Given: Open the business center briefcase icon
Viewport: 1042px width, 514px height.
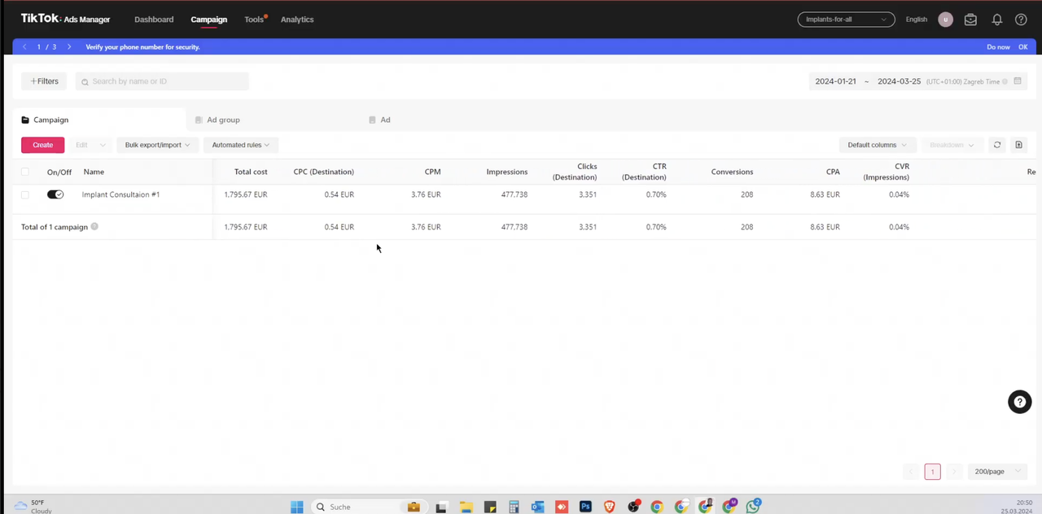Looking at the screenshot, I should coord(970,20).
